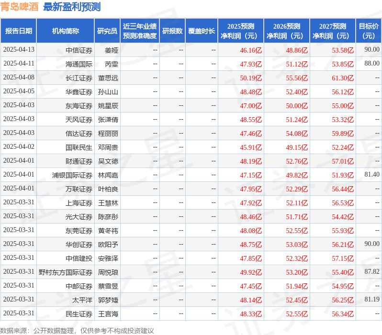Click the 2027预测净利润 header
The width and height of the screenshot is (382, 335).
point(333,31)
